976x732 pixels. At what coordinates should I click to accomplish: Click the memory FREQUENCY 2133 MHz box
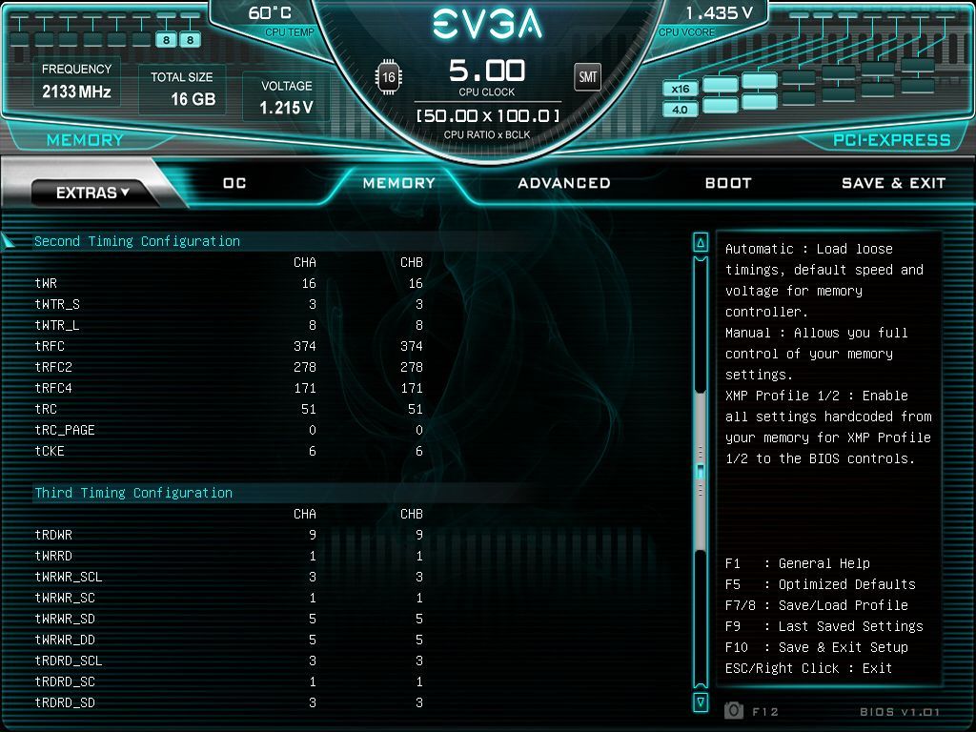(76, 83)
